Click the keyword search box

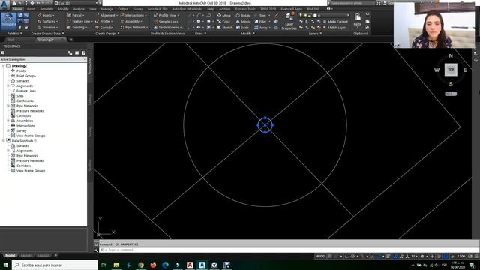click(352, 3)
